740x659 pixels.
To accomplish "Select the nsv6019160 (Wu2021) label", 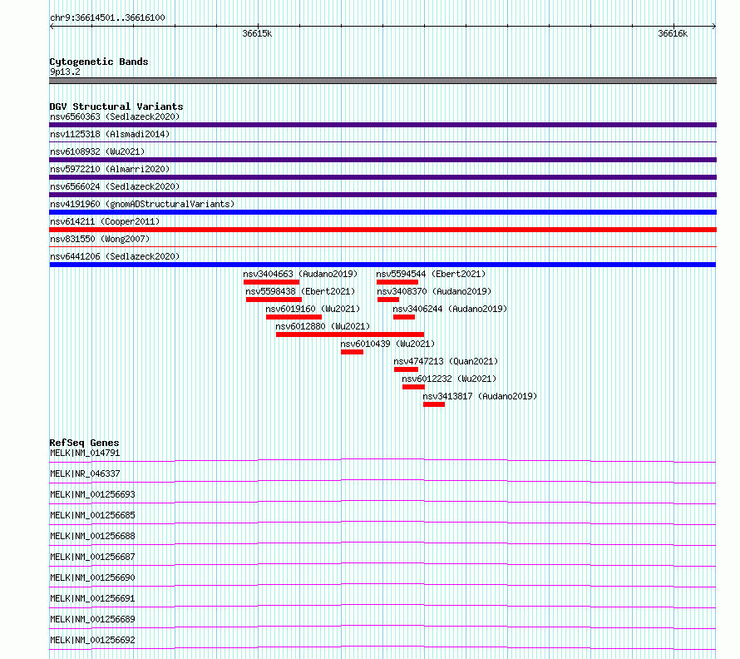I will [x=313, y=309].
